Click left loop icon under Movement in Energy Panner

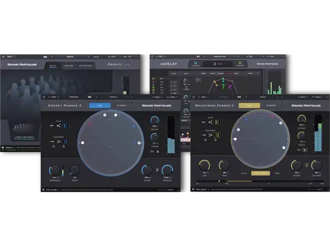(x=53, y=146)
